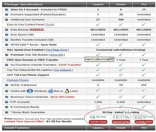This screenshot has width=156, height=132.
Task: Click help icon beside SPAM Safe Email
Action: pos(7,45)
